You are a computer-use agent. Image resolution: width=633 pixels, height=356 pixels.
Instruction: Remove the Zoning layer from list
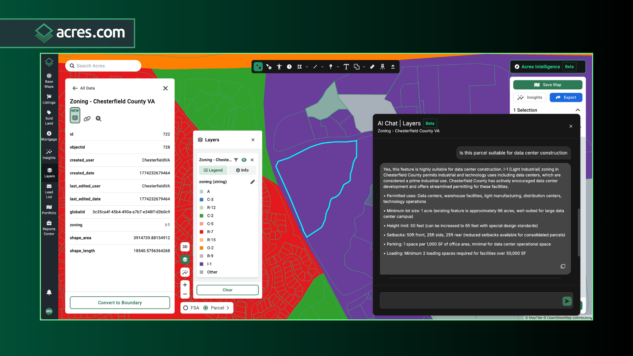tap(252, 160)
